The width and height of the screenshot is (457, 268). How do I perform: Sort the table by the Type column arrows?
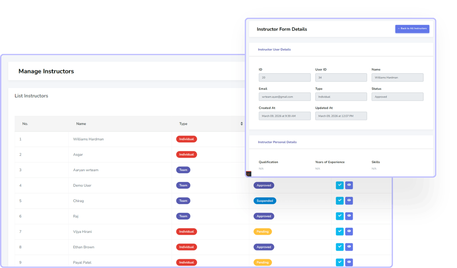pos(241,124)
